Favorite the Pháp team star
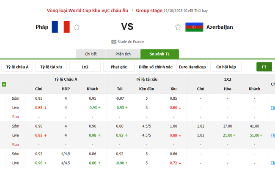This screenshot has width=275, height=169. pos(77,27)
